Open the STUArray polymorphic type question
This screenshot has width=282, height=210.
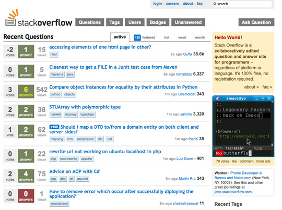click(85, 107)
